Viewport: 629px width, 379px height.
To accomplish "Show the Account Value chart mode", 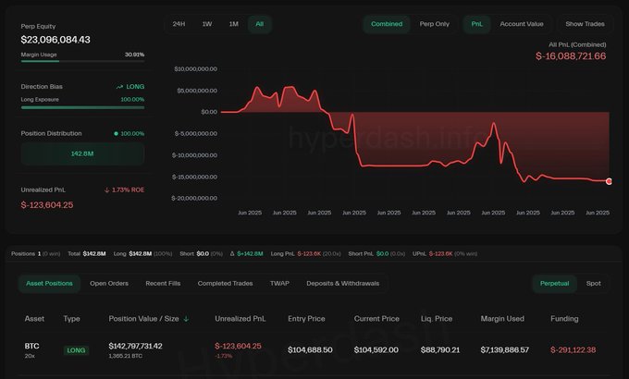I will pos(522,24).
